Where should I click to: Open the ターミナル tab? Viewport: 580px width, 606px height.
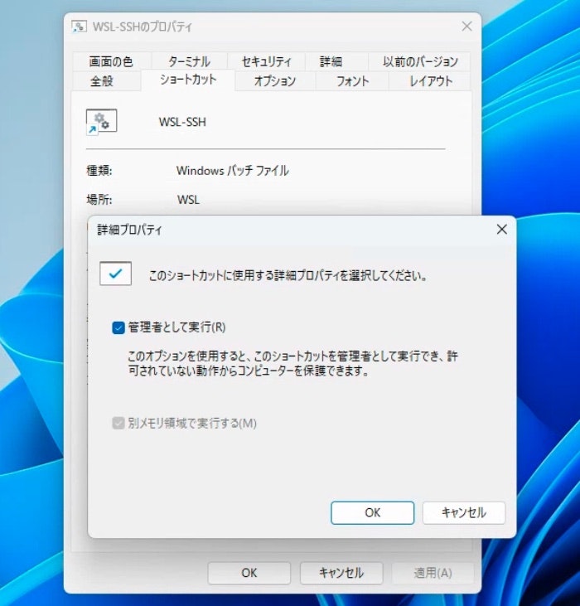[x=189, y=62]
